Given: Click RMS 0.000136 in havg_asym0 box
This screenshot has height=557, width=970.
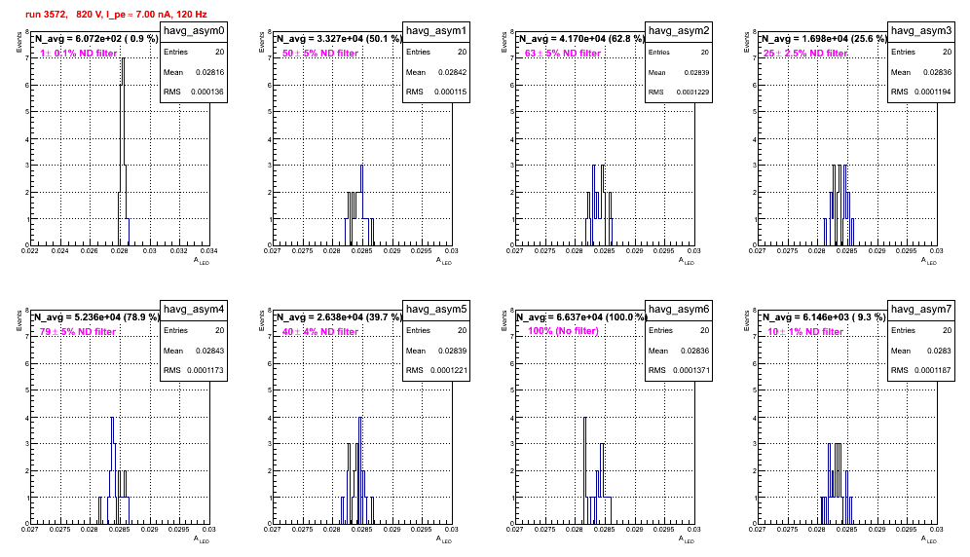Looking at the screenshot, I should pyautogui.click(x=194, y=92).
